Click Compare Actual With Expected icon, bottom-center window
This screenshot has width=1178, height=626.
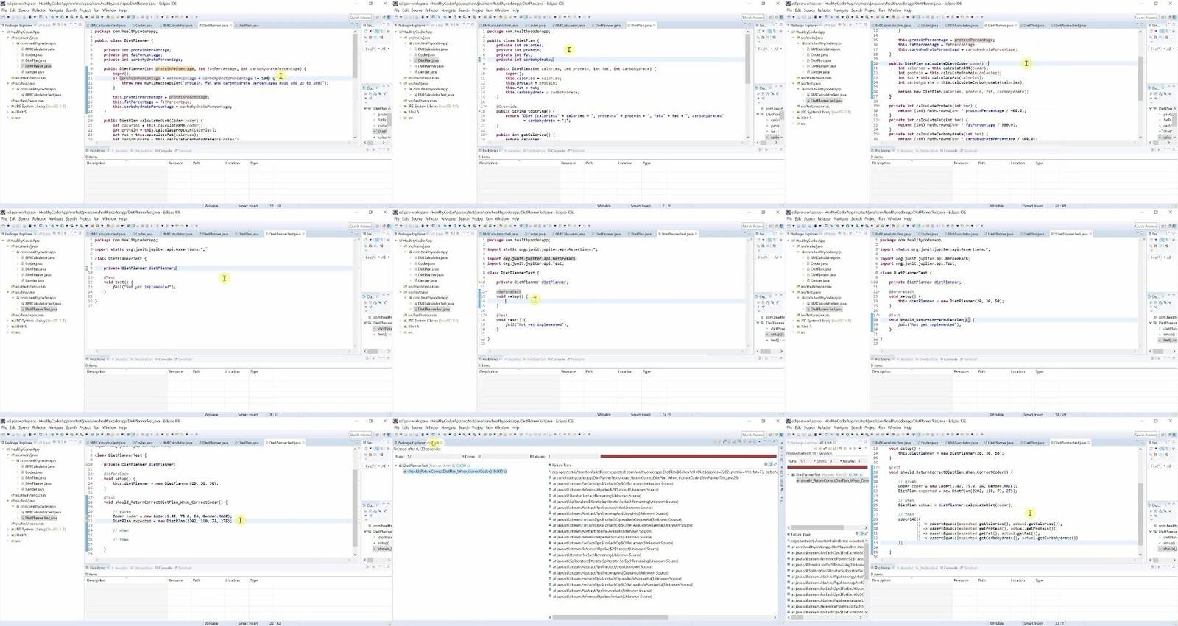coord(775,465)
